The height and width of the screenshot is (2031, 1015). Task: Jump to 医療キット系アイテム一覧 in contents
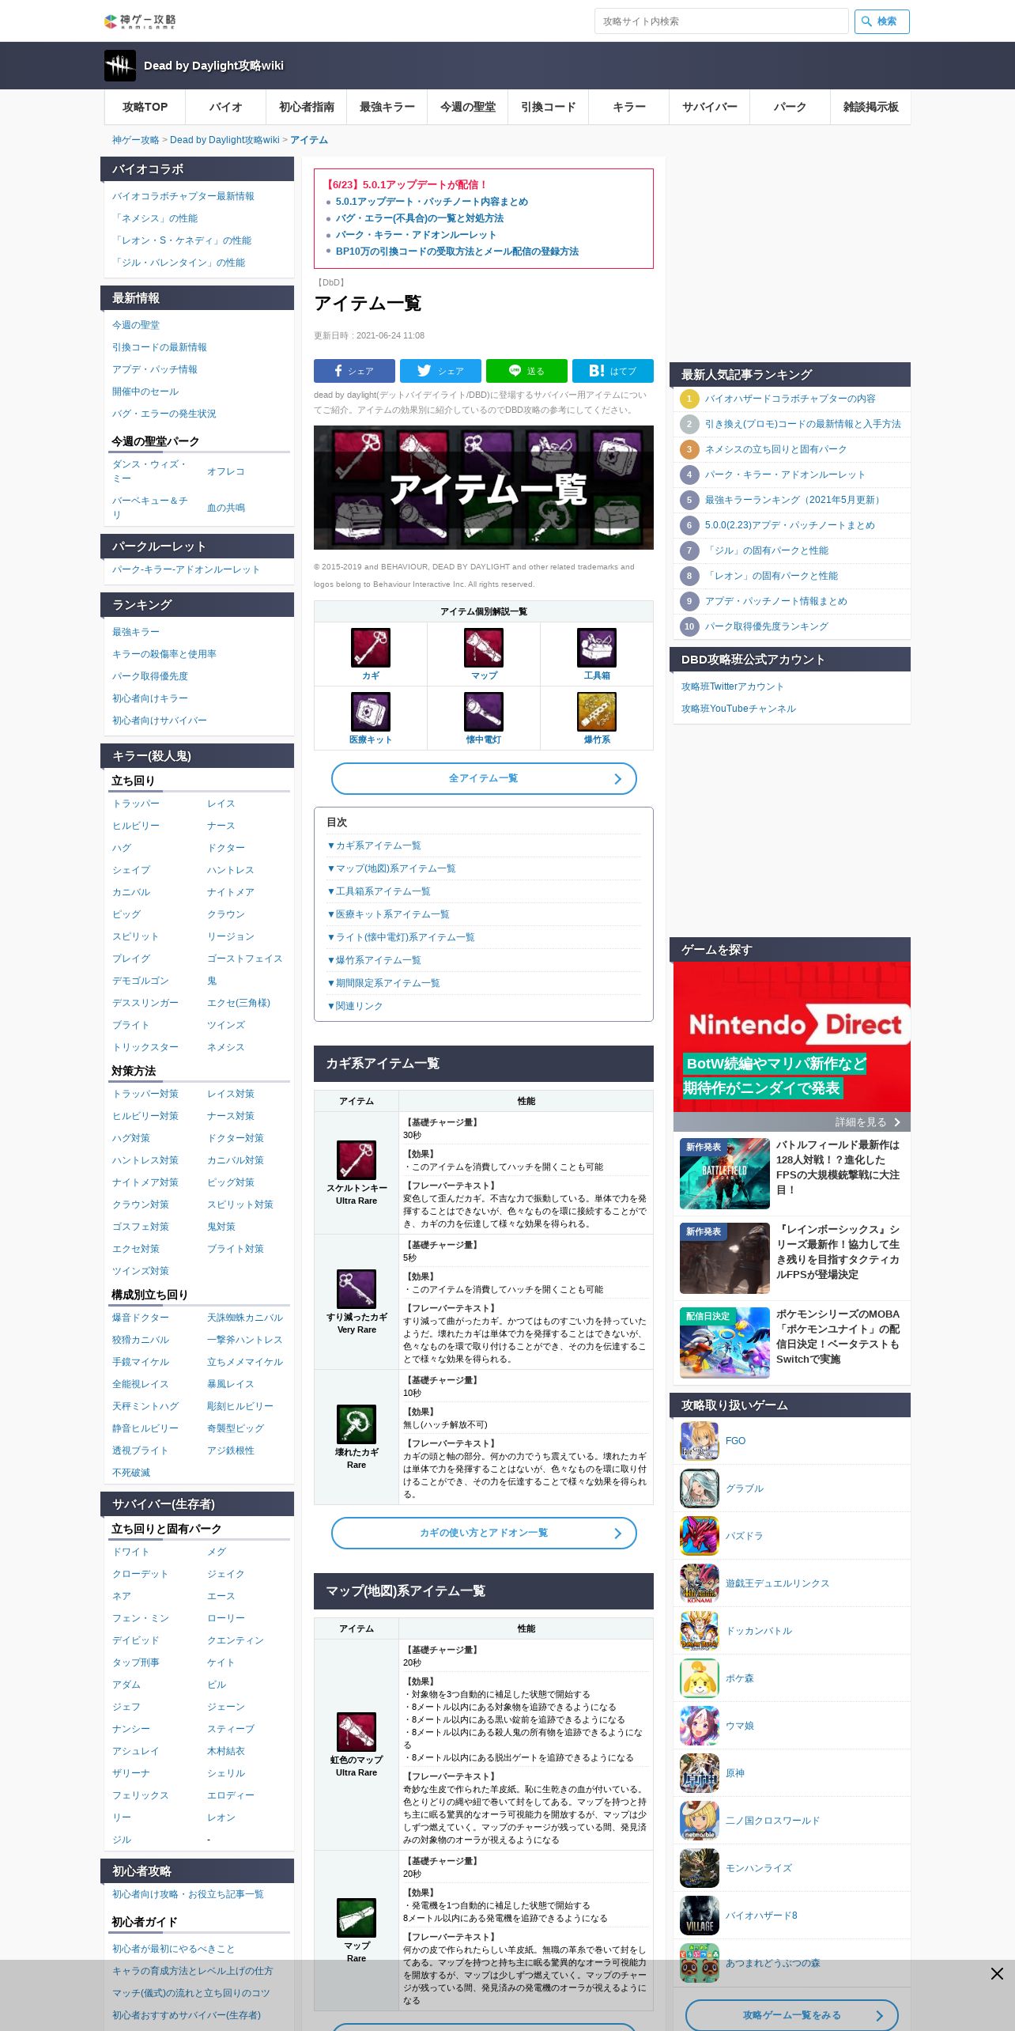coord(388,914)
